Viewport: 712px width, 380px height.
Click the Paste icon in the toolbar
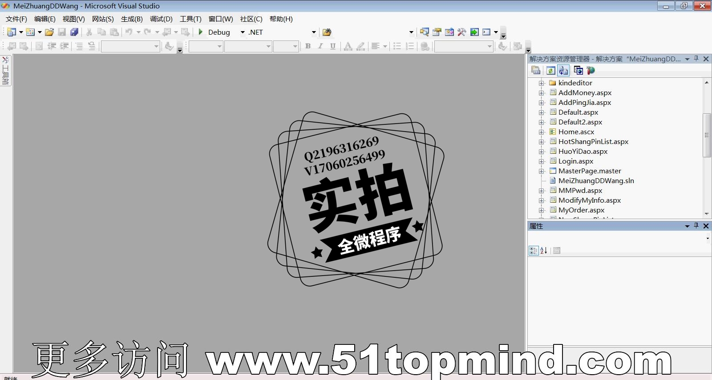click(114, 32)
